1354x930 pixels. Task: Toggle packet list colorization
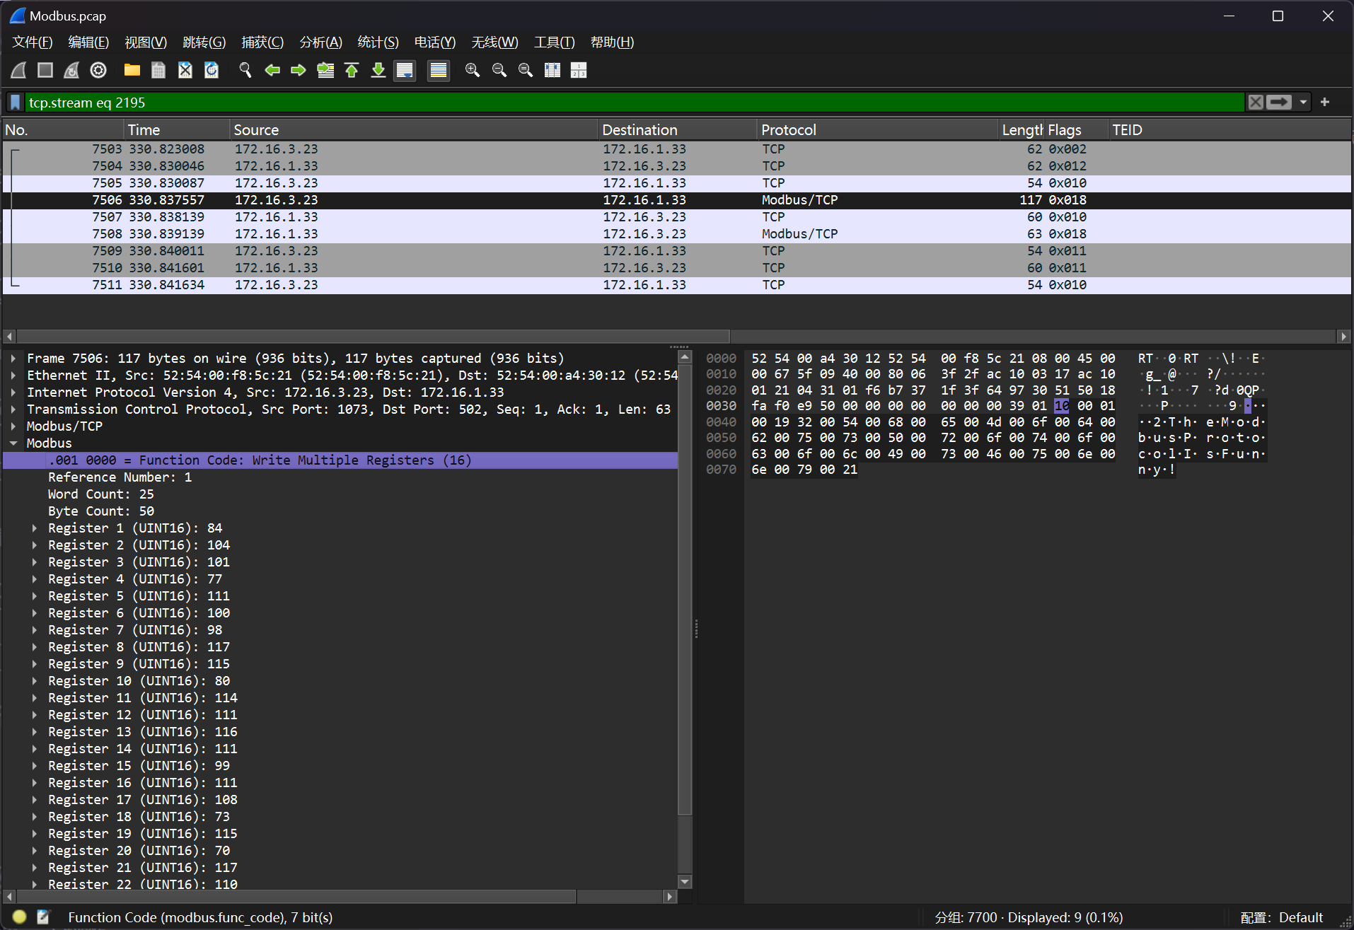(x=439, y=70)
